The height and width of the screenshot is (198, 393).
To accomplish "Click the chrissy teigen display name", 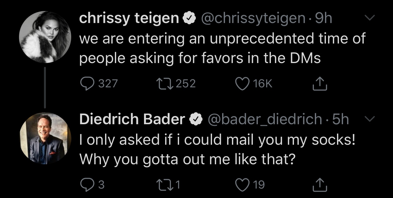I will pyautogui.click(x=129, y=19).
